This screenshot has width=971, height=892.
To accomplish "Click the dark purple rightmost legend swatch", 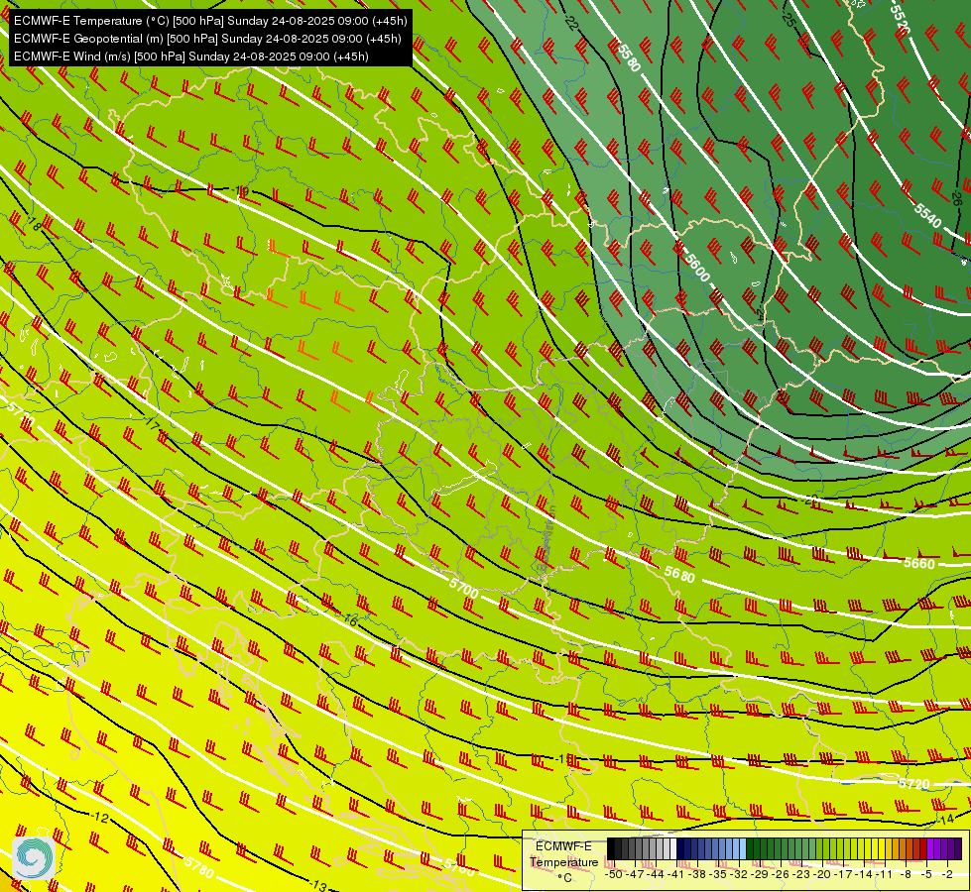I will point(958,848).
